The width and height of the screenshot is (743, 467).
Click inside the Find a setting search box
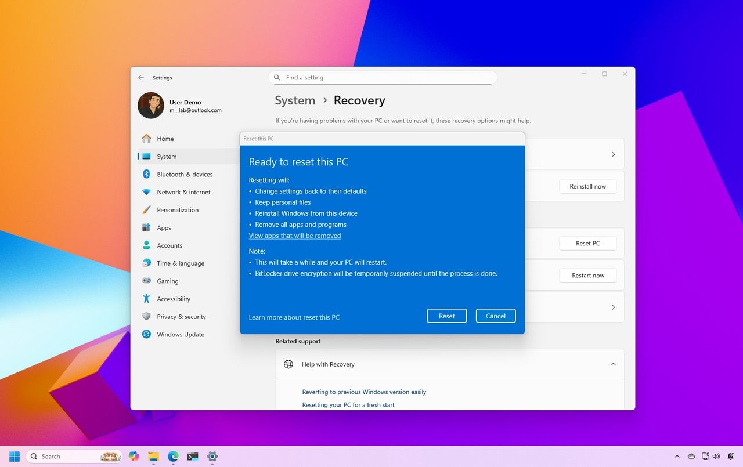383,77
